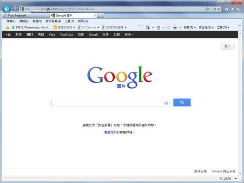Viewport: 244px width, 183px height.
Task: Click the page vertical scrollbar up arrow
Action: coord(240,33)
